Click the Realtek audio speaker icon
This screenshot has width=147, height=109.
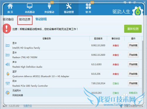(8, 65)
